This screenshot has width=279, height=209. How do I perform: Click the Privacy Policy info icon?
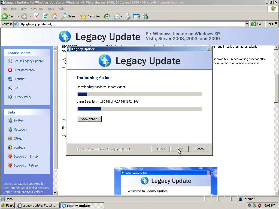point(10,97)
